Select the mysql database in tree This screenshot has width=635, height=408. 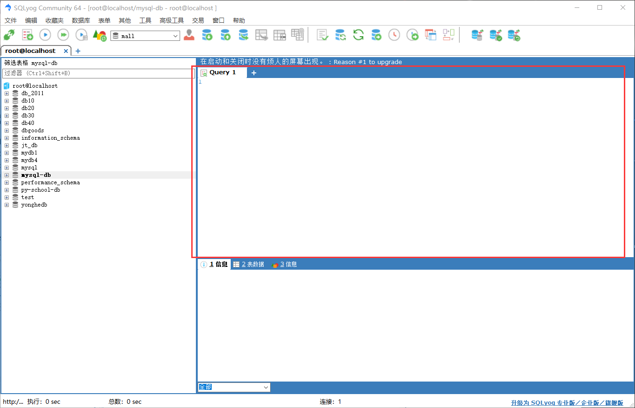(29, 168)
